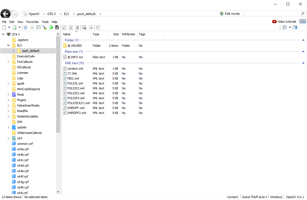Click the document with magnifier toolbar icon
The width and height of the screenshot is (307, 200).
coord(64,27)
